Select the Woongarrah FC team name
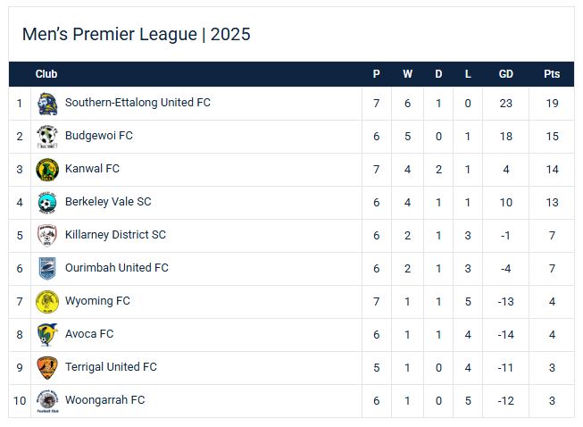583x427 pixels. (104, 400)
